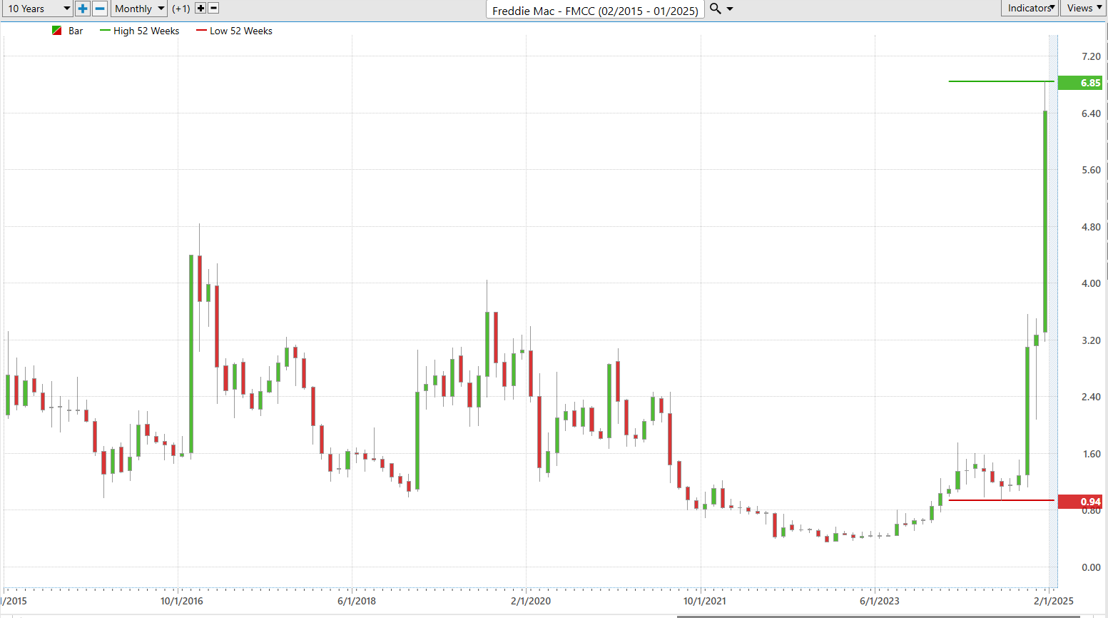This screenshot has height=618, width=1108.
Task: Click the red 0.94 low price tag
Action: (x=1082, y=502)
